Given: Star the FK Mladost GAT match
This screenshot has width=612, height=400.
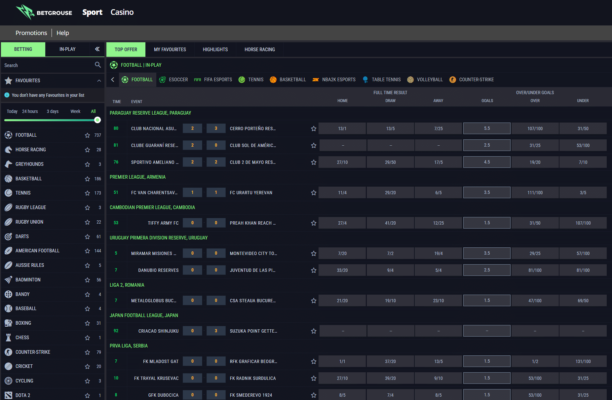Looking at the screenshot, I should coord(314,361).
